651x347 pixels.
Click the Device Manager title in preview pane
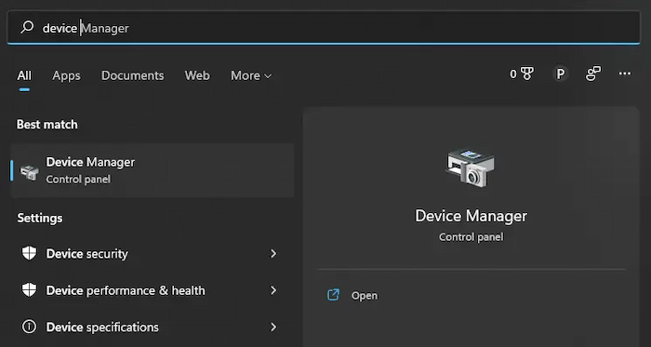pos(471,216)
